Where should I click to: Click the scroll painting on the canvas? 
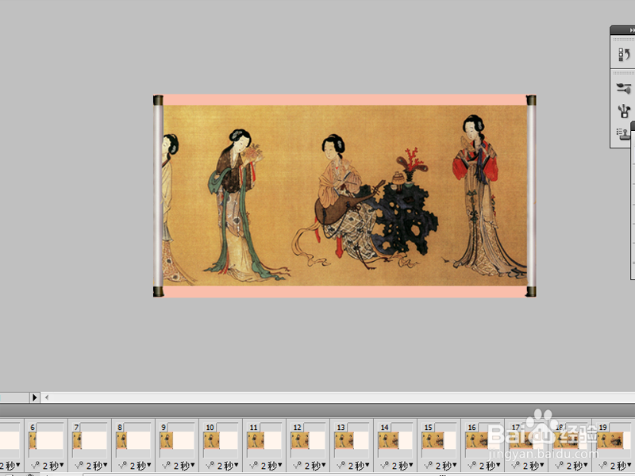[344, 196]
